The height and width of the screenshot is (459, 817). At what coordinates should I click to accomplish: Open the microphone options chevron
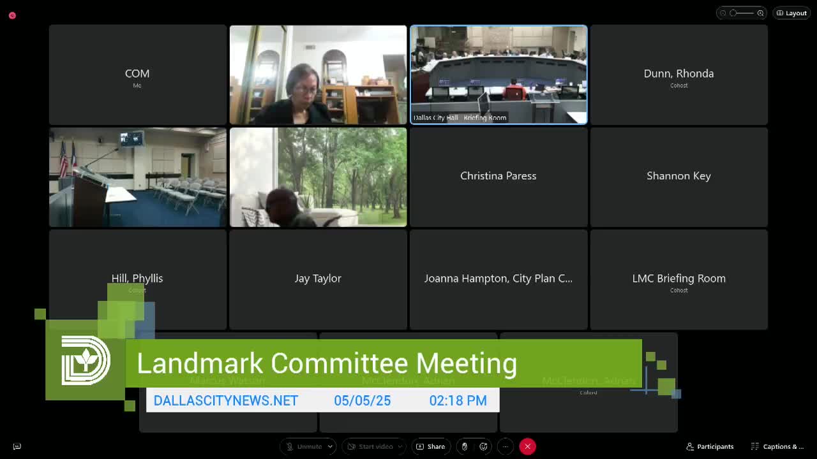(x=330, y=446)
